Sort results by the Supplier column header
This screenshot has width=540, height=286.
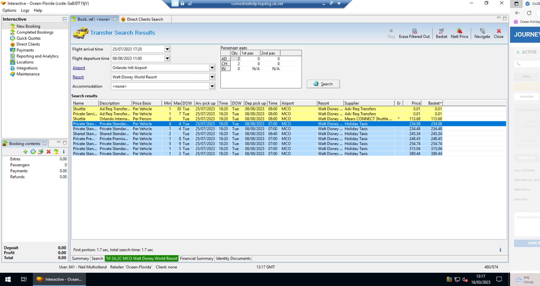tap(369, 103)
